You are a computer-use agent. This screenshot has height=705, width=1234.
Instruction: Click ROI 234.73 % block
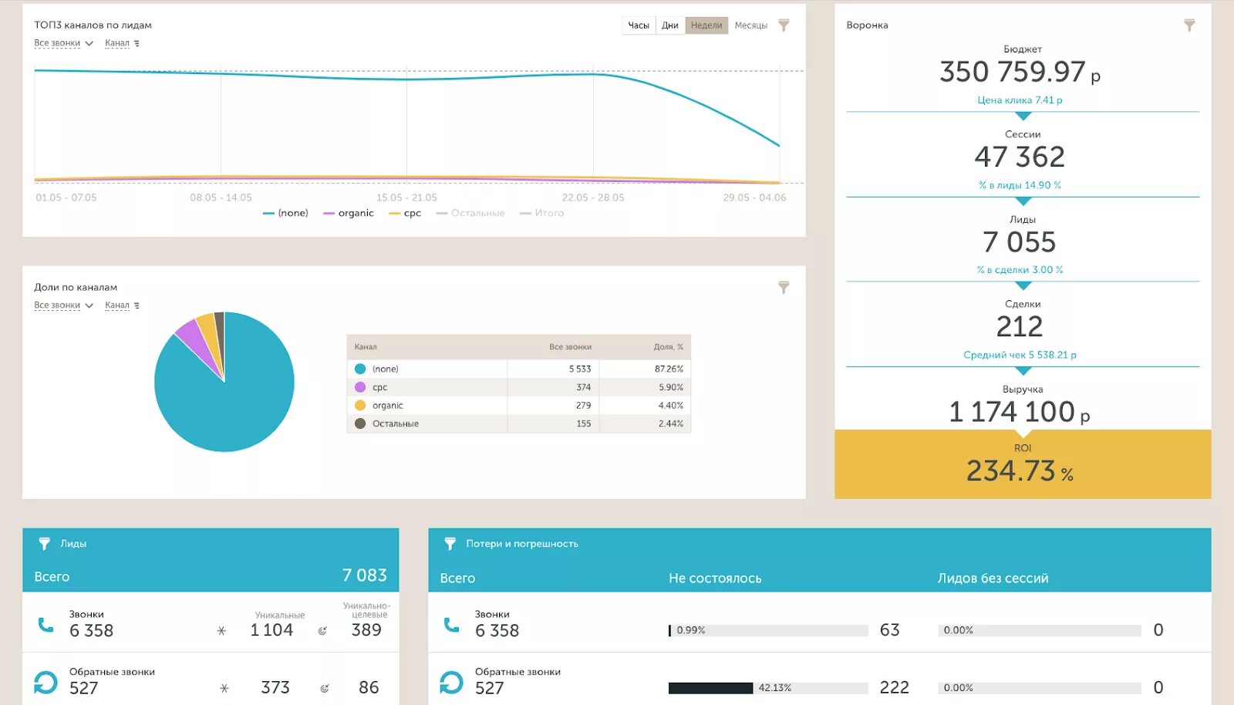pos(1023,464)
